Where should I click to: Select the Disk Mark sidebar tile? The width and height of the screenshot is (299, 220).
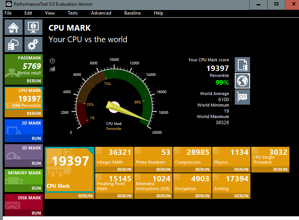click(24, 202)
